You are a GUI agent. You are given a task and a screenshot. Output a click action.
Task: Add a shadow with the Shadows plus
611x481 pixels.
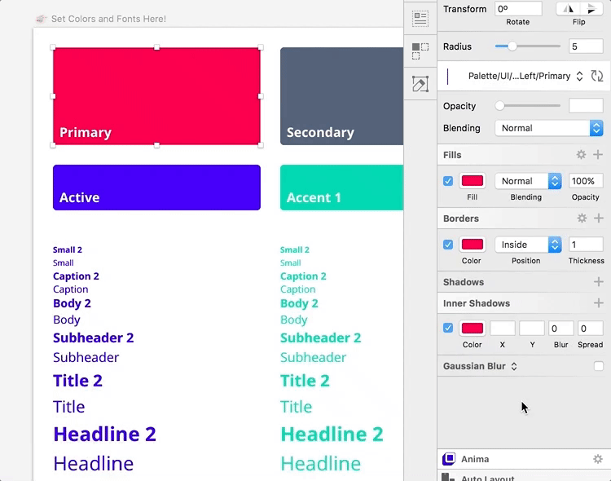(x=599, y=281)
